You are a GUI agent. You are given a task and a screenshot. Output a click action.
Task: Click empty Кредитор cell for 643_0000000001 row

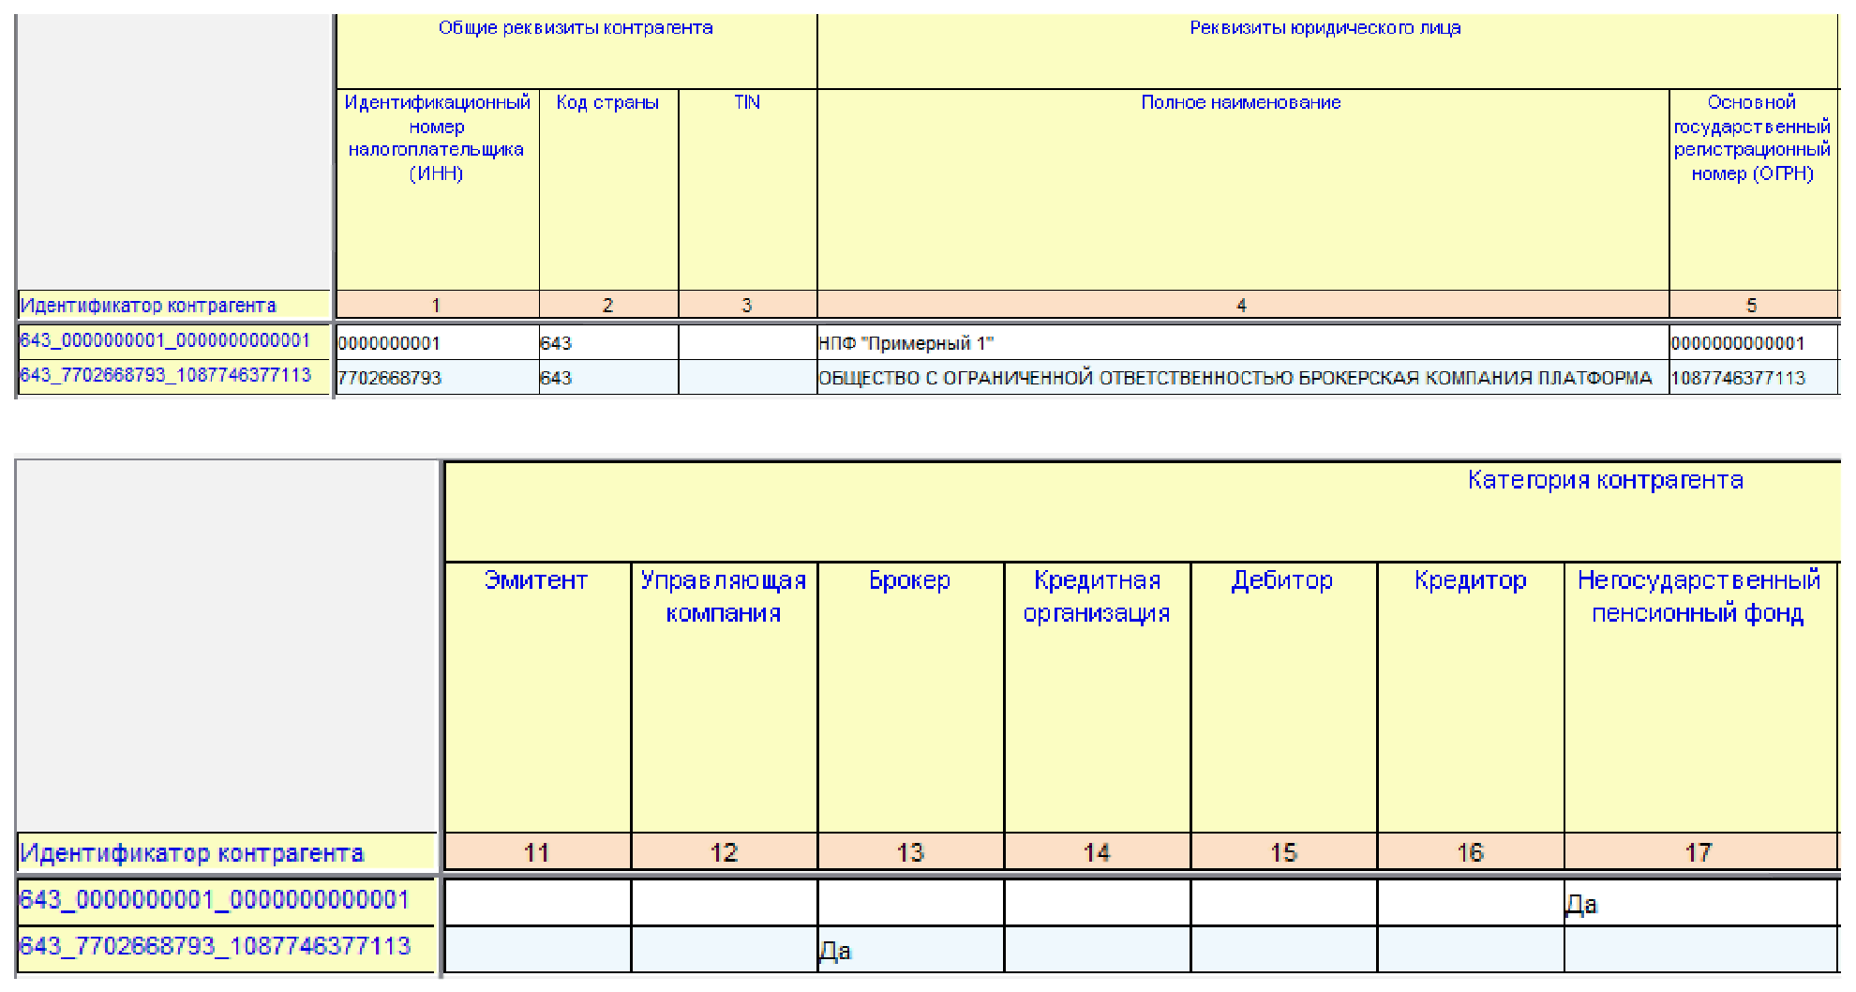coord(1470,902)
